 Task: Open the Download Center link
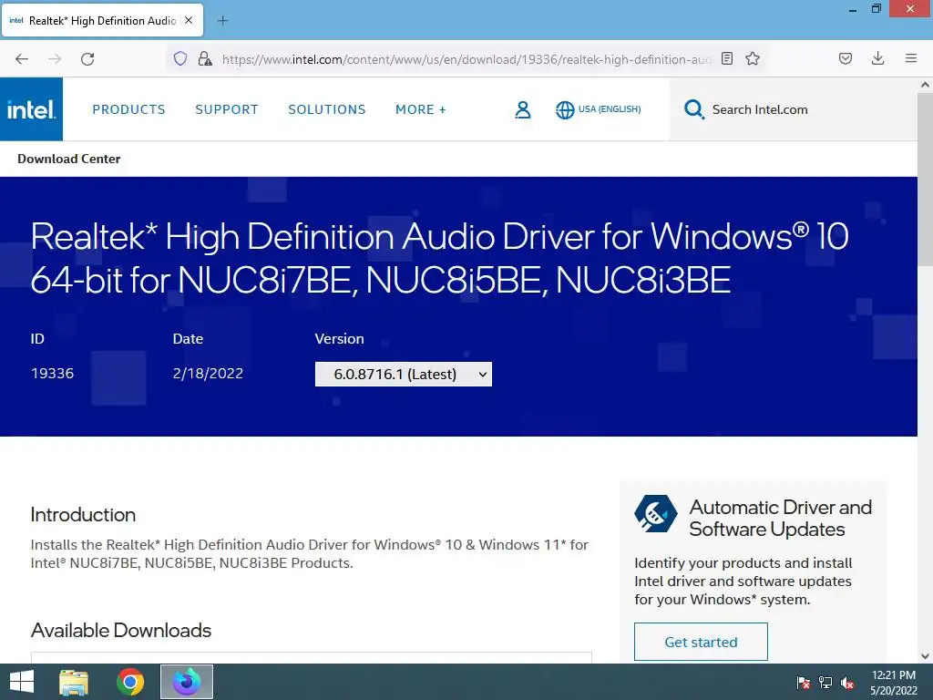tap(69, 159)
